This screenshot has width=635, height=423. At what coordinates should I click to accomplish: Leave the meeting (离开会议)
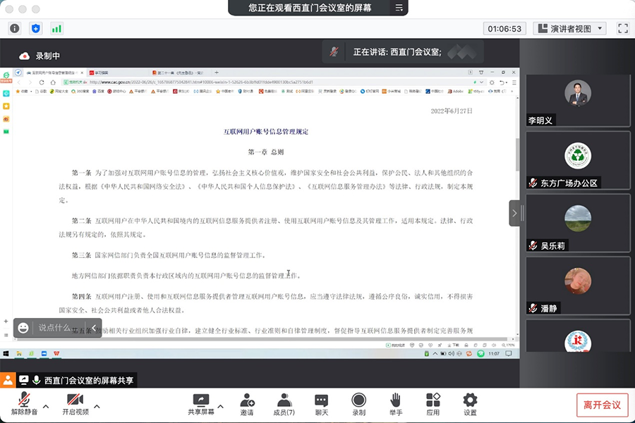click(601, 405)
